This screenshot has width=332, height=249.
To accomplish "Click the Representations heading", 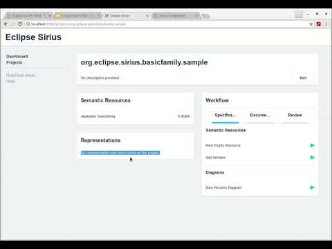I will [x=100, y=140].
